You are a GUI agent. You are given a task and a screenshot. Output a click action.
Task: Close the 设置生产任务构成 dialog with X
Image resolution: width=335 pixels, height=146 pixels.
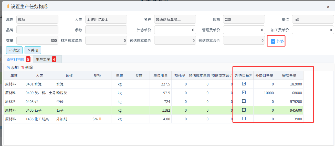click(x=328, y=7)
